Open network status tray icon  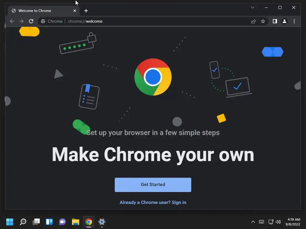271,222
